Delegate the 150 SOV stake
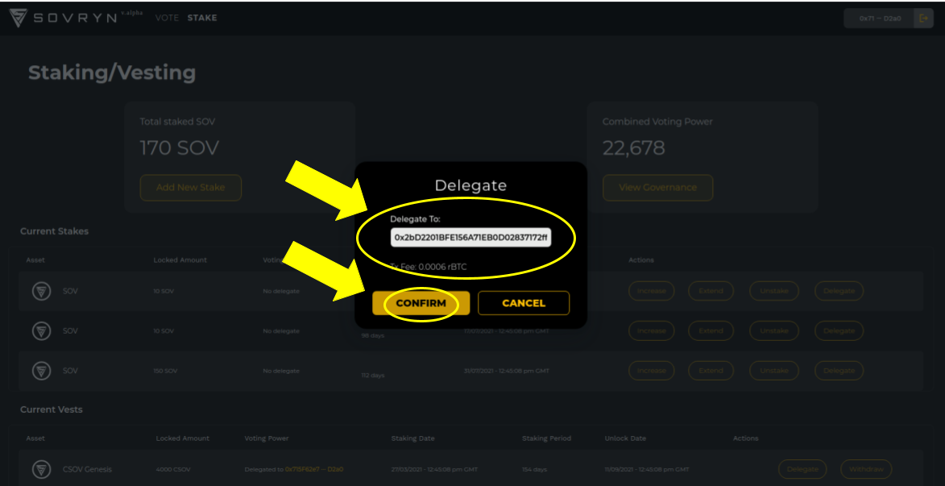Screen dimensions: 945x486 point(839,371)
